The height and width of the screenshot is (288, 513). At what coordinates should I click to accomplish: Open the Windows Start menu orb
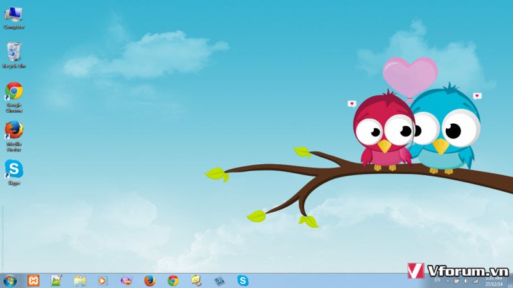click(x=10, y=281)
